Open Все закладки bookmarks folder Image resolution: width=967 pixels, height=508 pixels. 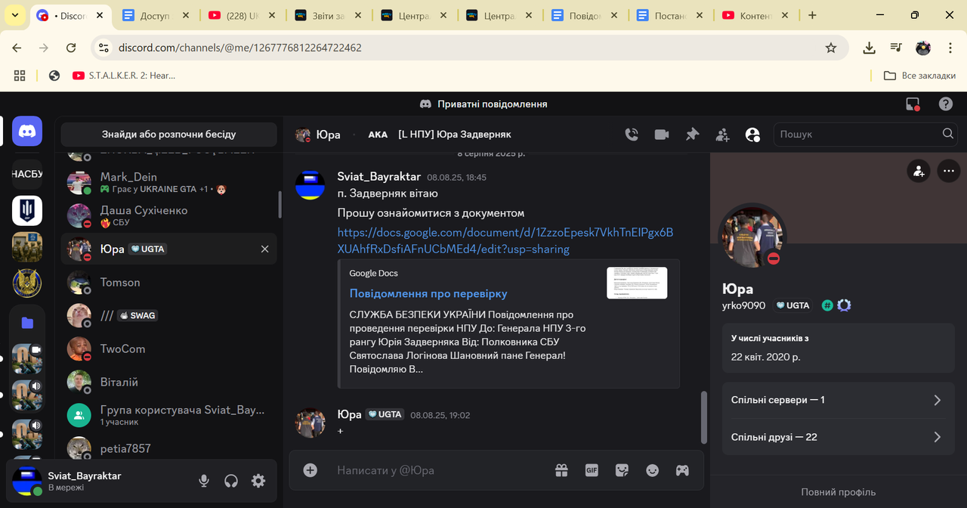[x=919, y=76]
